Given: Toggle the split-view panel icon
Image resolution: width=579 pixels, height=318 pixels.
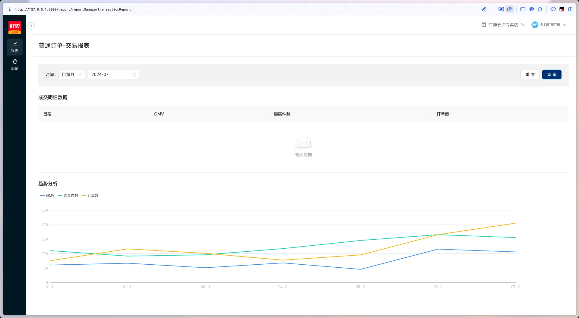Looking at the screenshot, I should coord(570,9).
